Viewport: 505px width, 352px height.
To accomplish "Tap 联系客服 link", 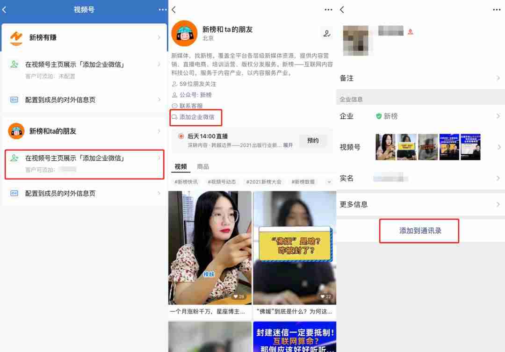I will pyautogui.click(x=188, y=106).
